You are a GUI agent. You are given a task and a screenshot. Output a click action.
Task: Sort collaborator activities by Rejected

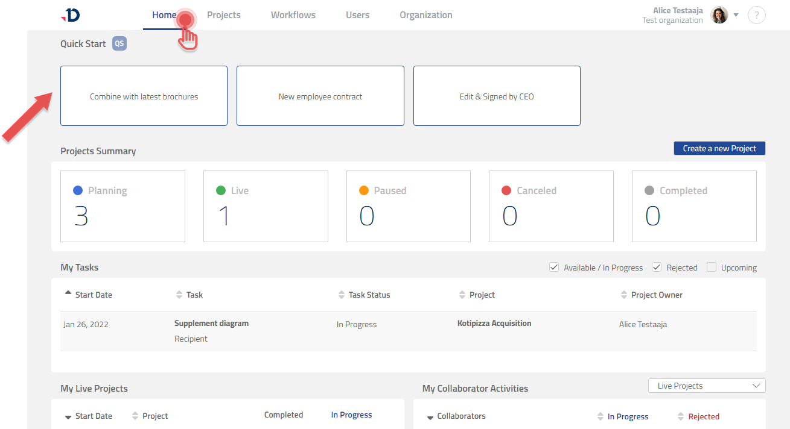pyautogui.click(x=681, y=416)
